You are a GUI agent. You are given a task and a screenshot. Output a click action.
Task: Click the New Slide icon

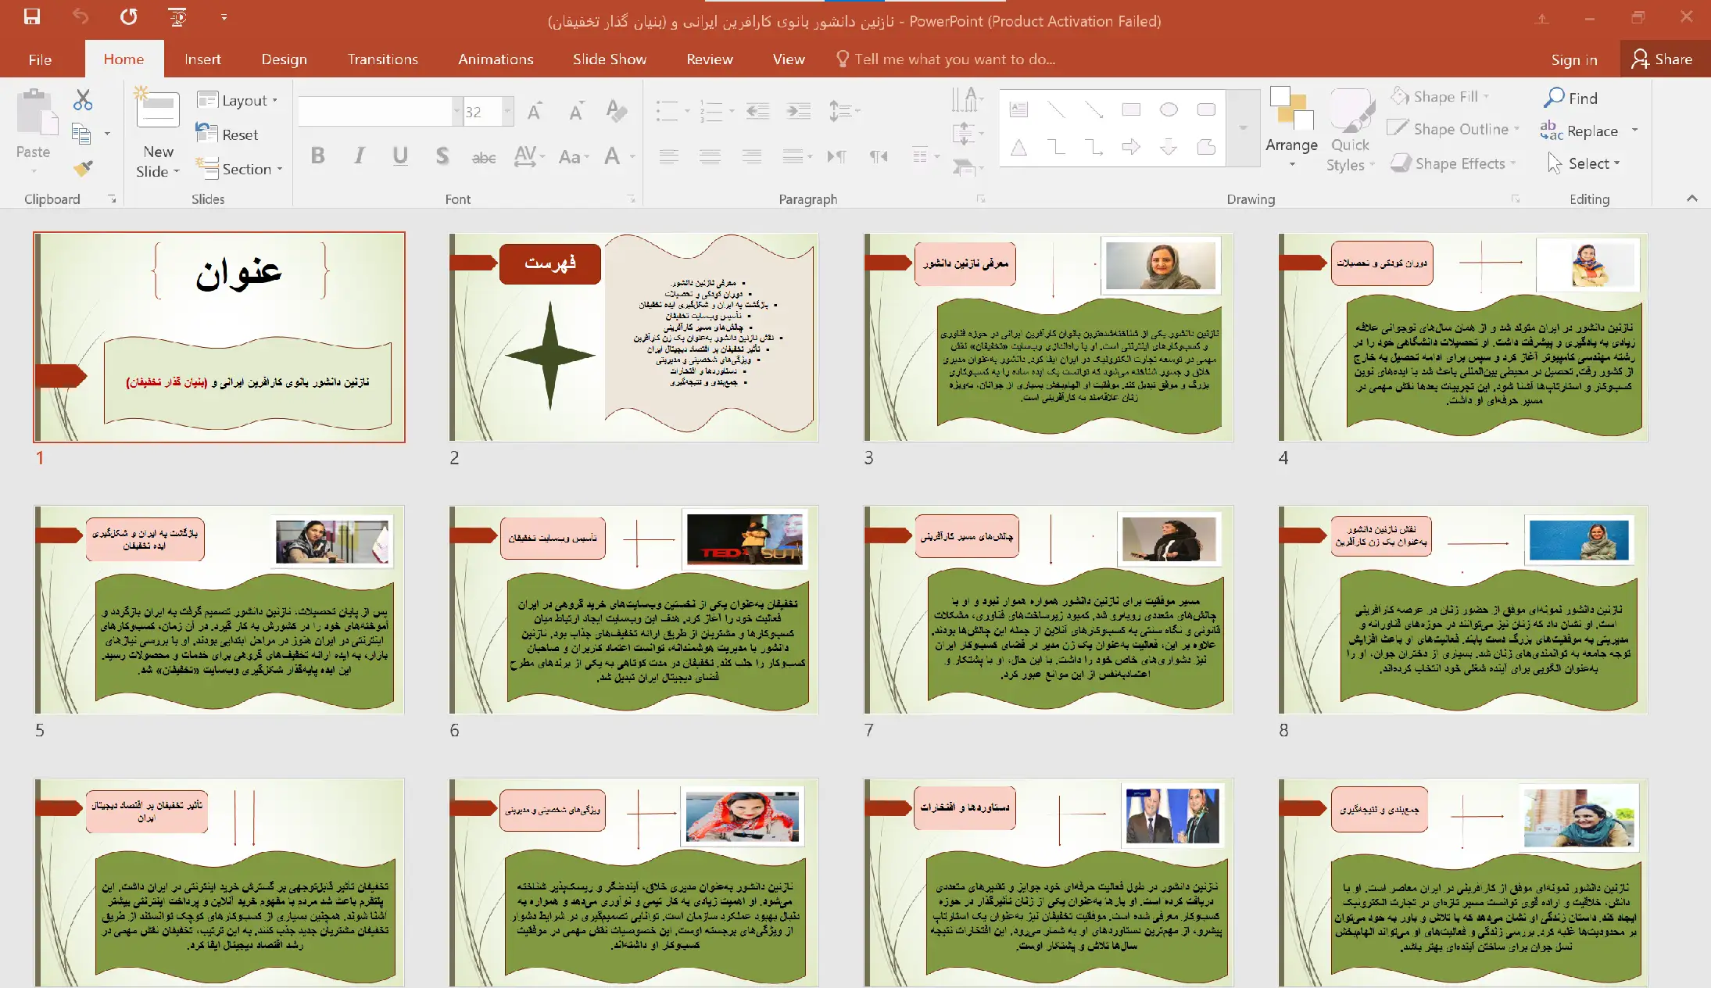pyautogui.click(x=157, y=109)
